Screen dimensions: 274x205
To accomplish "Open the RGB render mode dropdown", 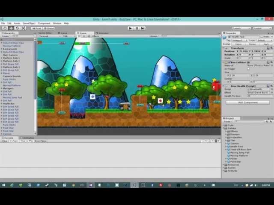I will [68, 36].
